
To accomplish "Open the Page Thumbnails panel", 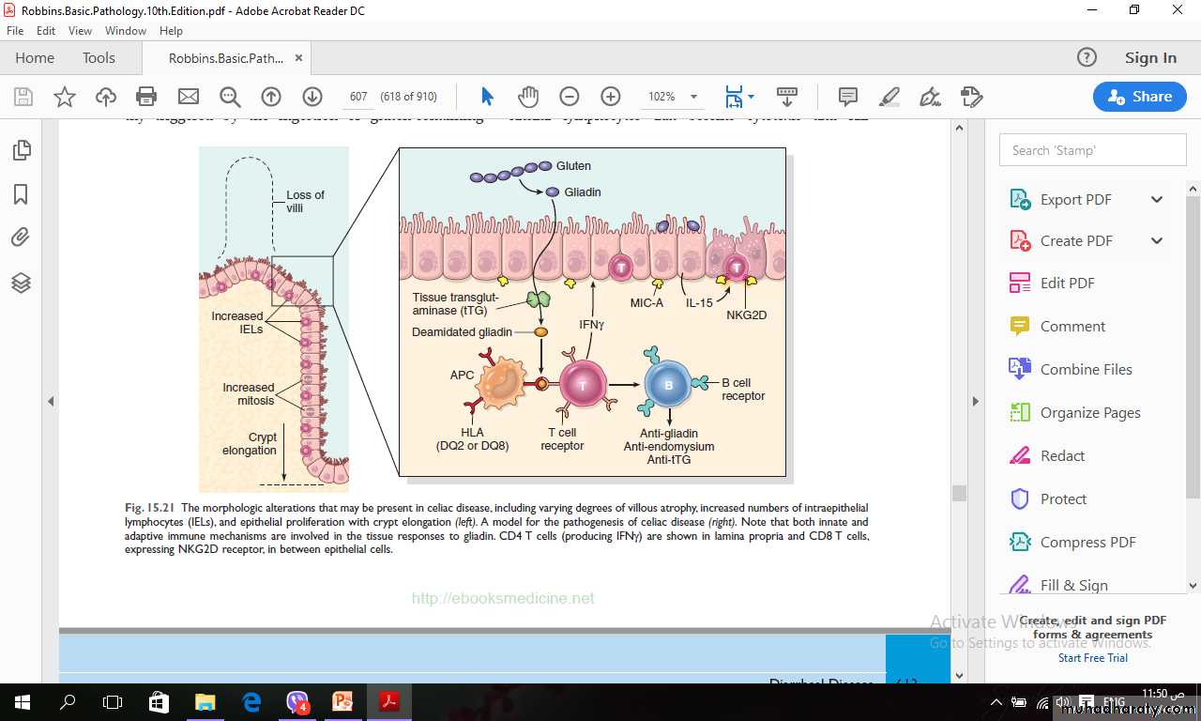I will (21, 150).
